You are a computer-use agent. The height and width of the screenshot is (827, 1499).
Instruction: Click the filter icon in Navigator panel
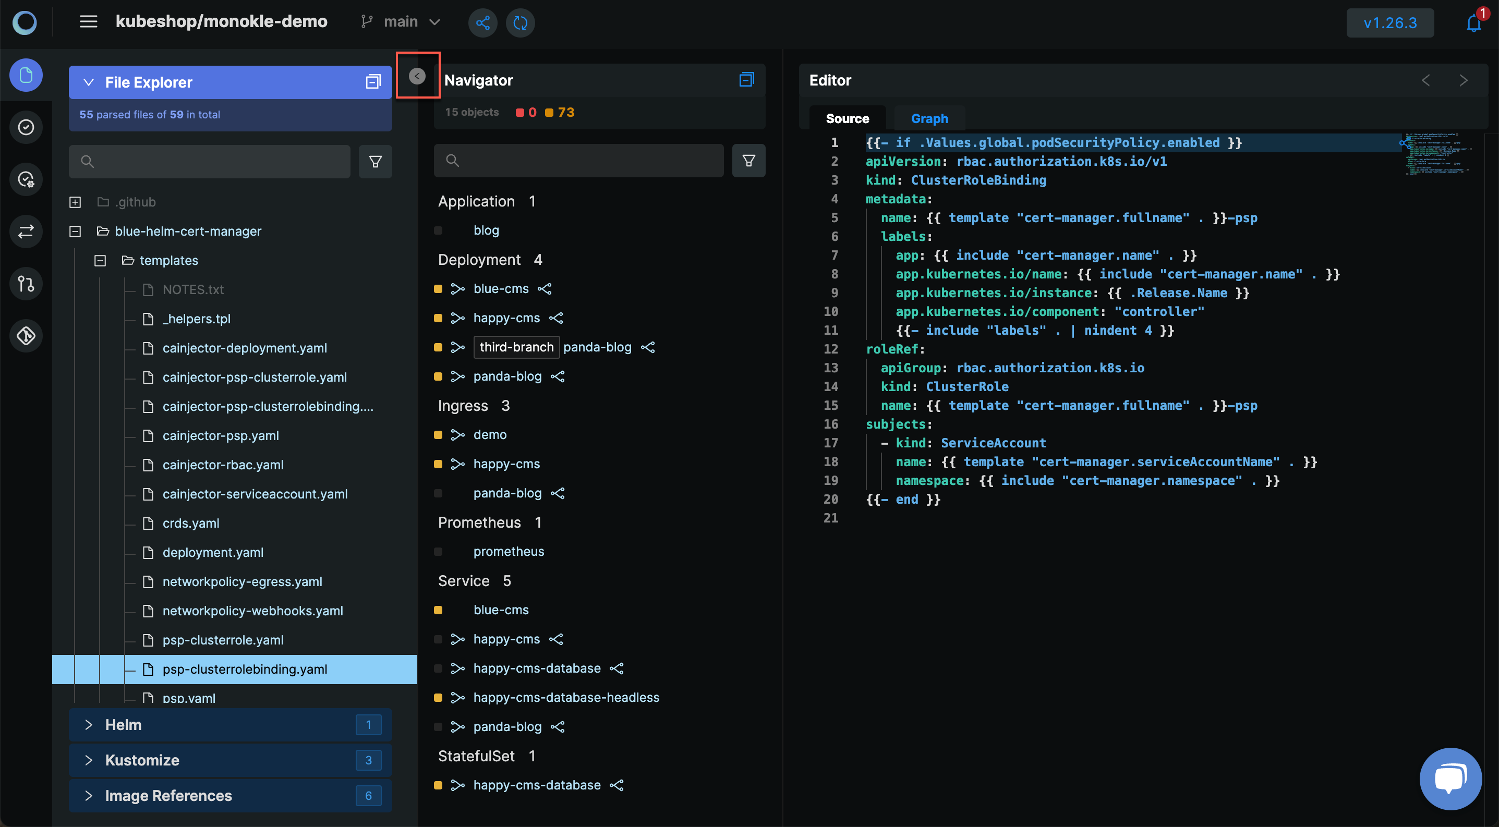[748, 160]
